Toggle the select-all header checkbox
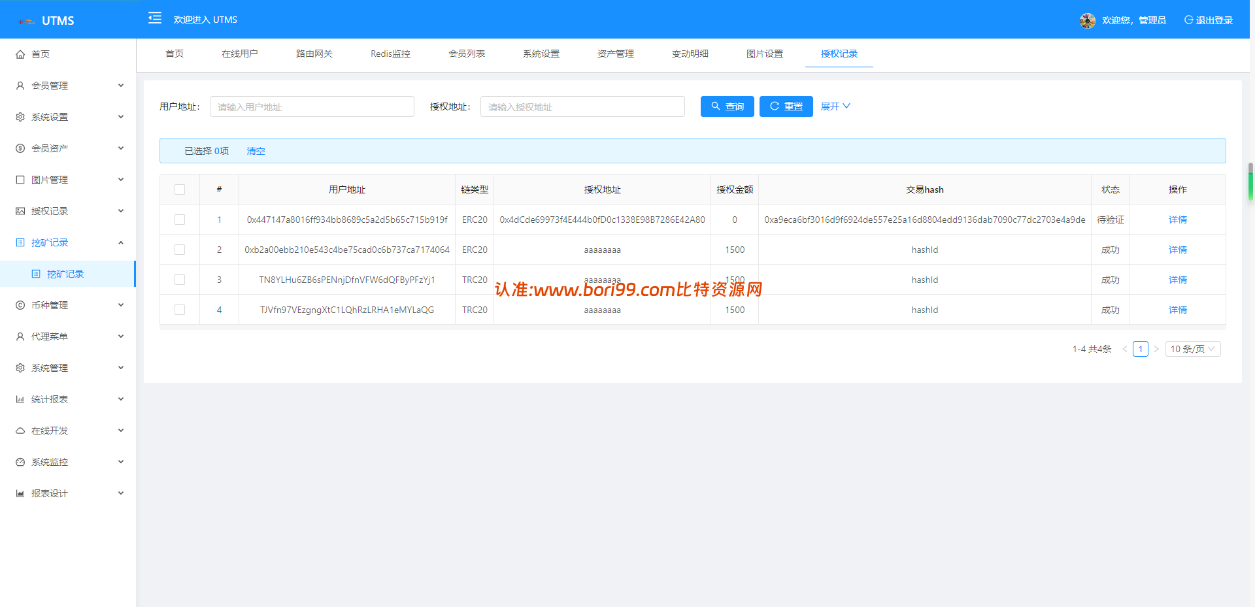1255x607 pixels. (180, 189)
